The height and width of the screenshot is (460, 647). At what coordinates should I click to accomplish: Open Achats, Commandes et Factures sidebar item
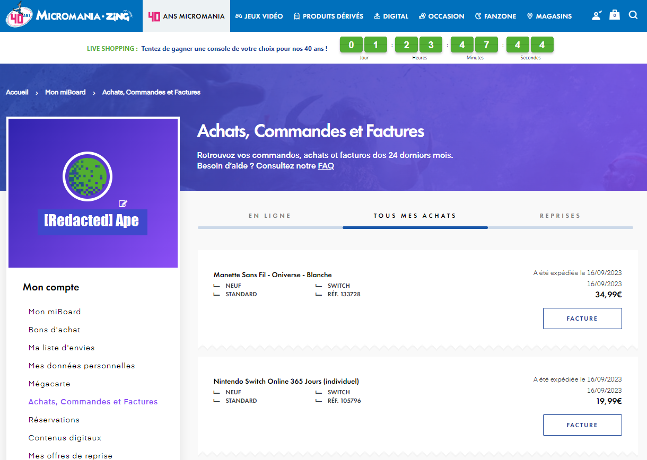[93, 402]
